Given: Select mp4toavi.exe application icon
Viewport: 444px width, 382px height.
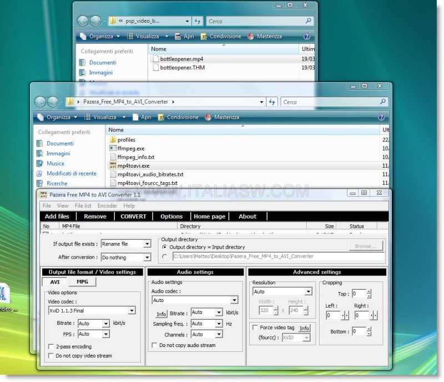Looking at the screenshot, I should click(113, 165).
